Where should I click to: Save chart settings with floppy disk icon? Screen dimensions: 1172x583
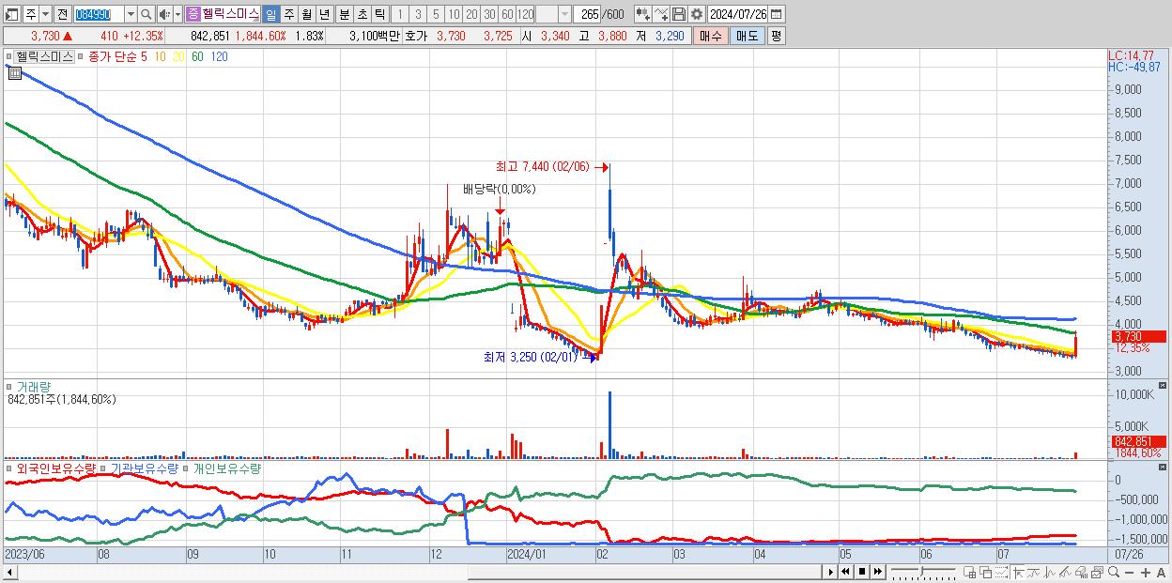pyautogui.click(x=679, y=14)
